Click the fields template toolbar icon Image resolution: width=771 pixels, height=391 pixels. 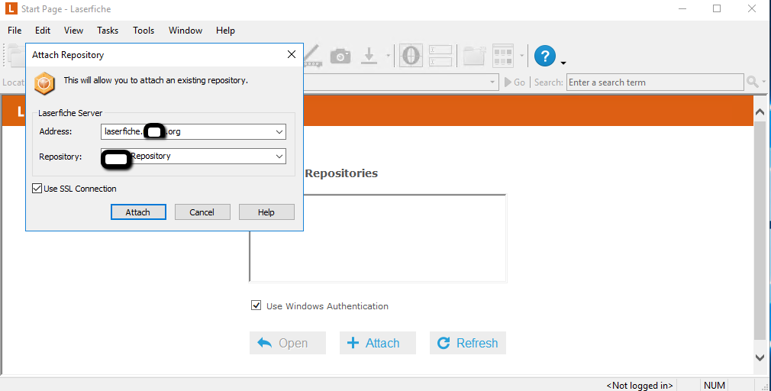coord(440,56)
